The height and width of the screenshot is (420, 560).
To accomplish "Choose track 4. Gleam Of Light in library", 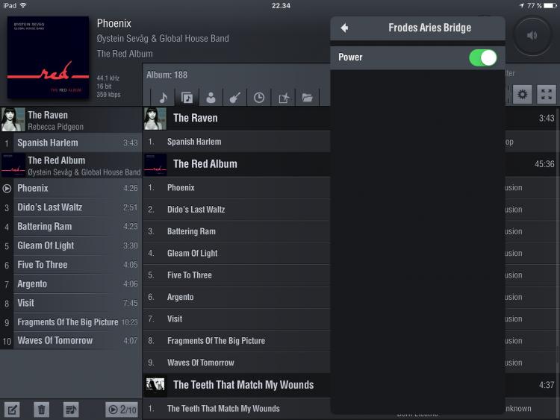I will 237,254.
